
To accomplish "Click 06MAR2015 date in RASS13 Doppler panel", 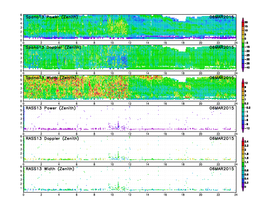I will [222, 138].
